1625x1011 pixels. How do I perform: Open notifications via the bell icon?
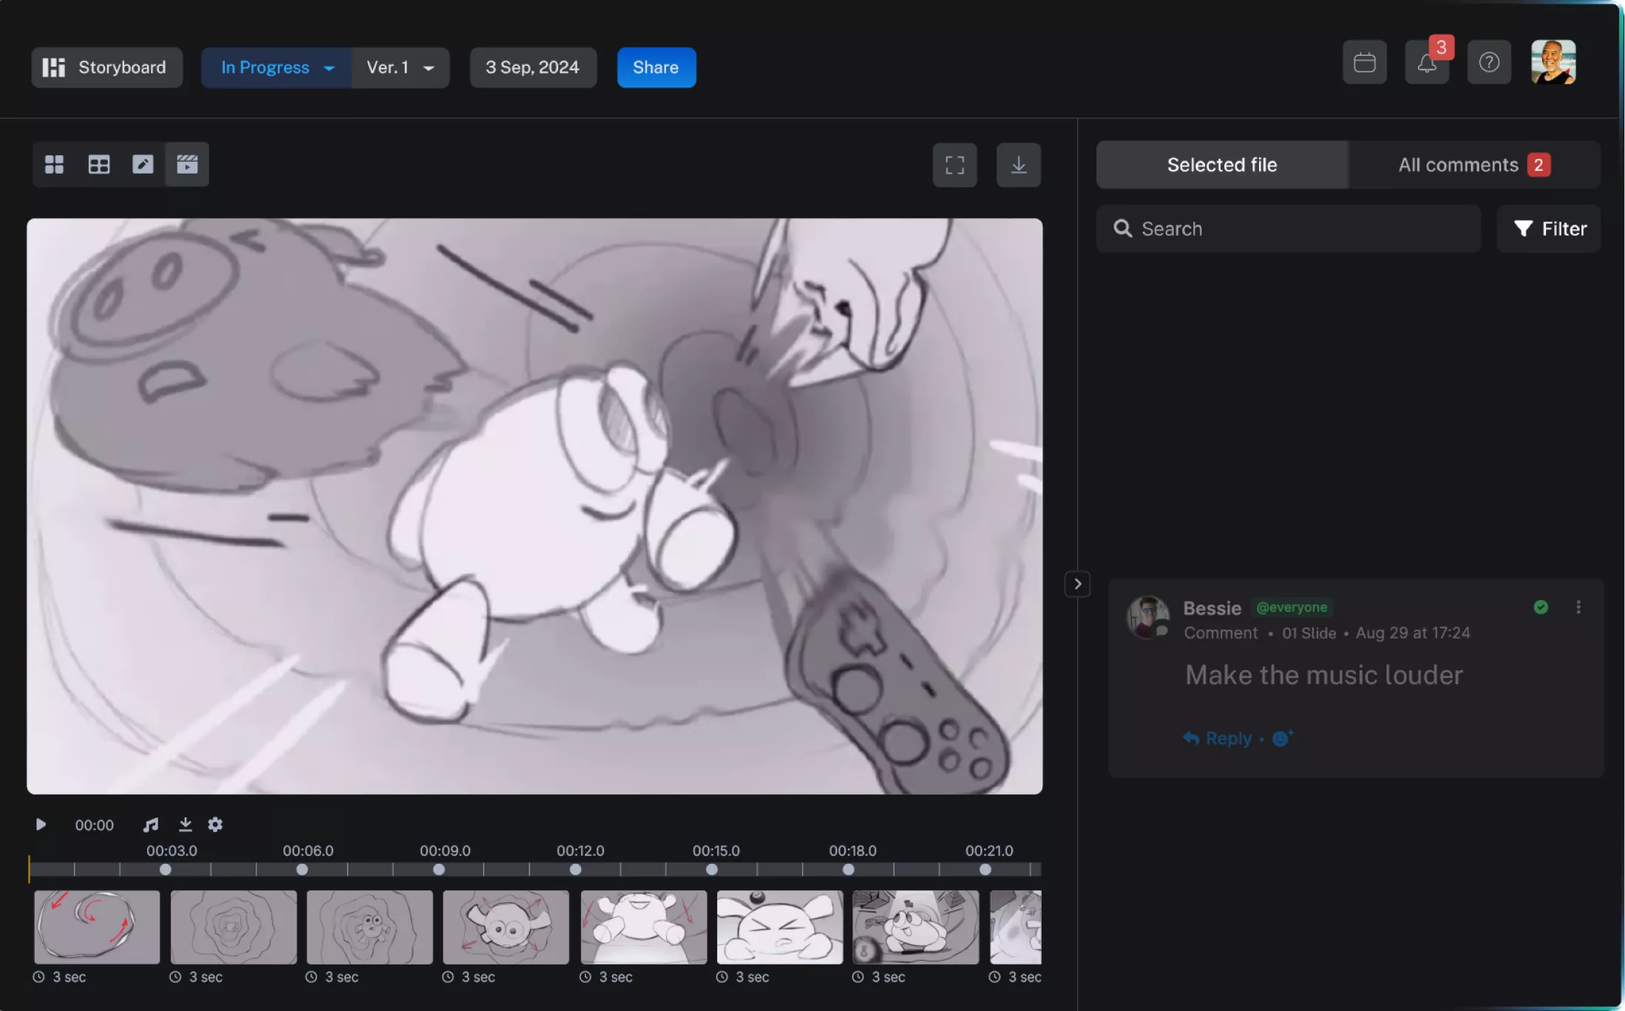[1427, 62]
